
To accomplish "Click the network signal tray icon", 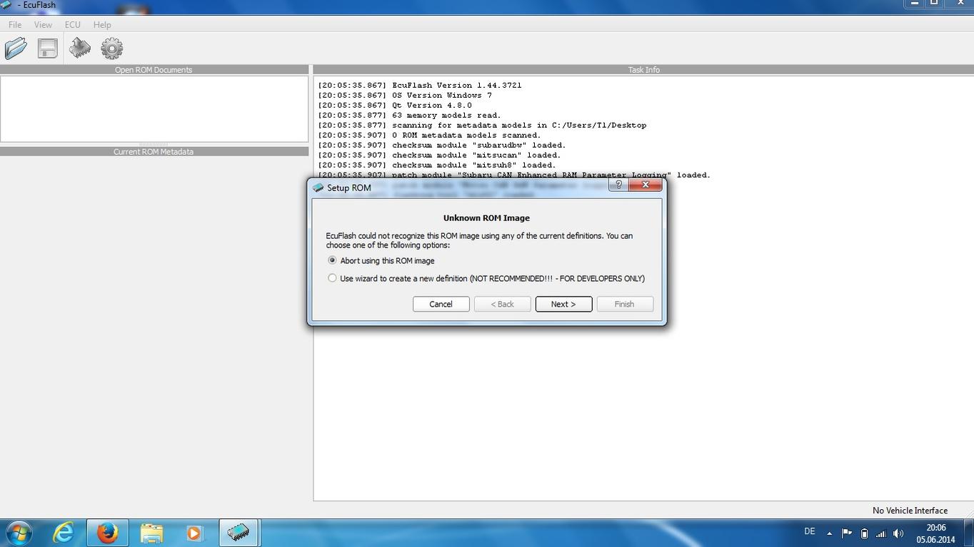I will pyautogui.click(x=881, y=533).
